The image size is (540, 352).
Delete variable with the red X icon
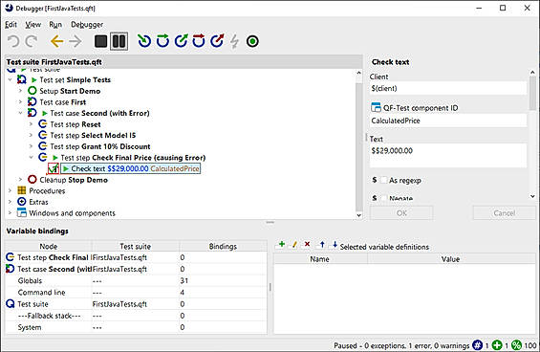pos(307,245)
